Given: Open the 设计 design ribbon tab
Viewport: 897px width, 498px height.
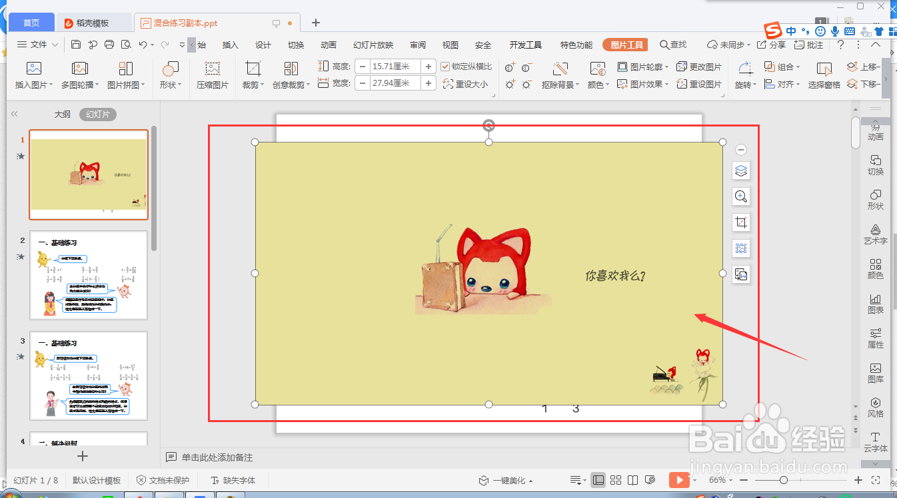Looking at the screenshot, I should [263, 45].
